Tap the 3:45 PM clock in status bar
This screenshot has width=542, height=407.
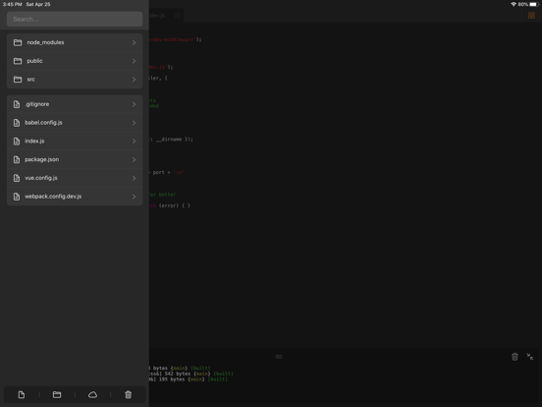[x=13, y=4]
